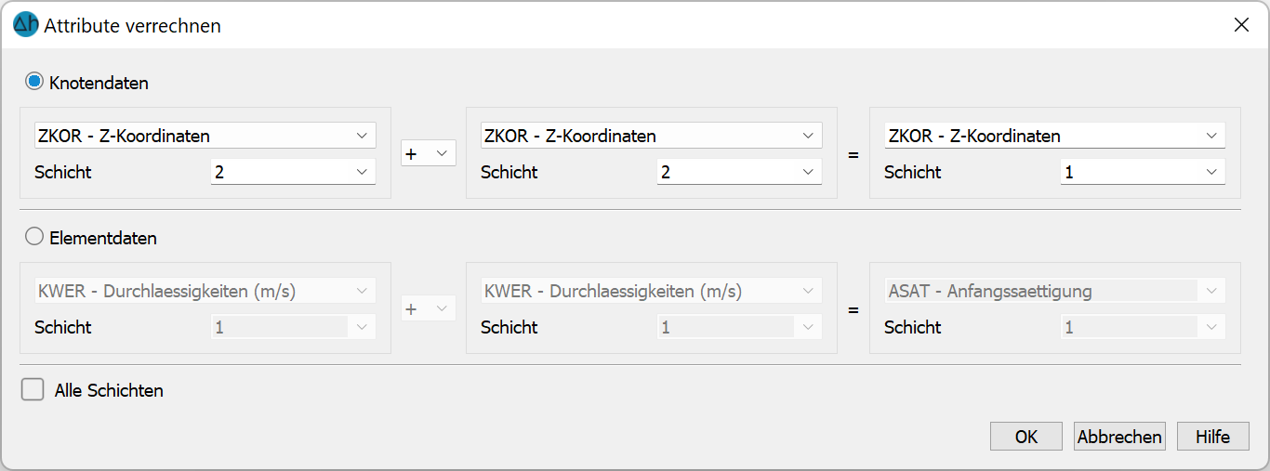Click the Abbrechen button
Viewport: 1270px width, 471px height.
click(x=1119, y=437)
